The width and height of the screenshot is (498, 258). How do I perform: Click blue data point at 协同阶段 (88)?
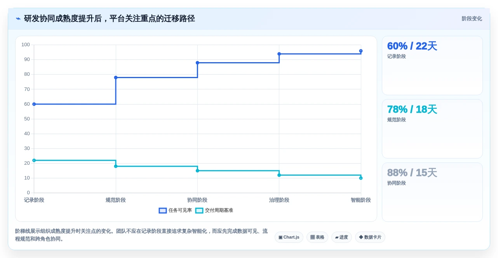coord(197,63)
